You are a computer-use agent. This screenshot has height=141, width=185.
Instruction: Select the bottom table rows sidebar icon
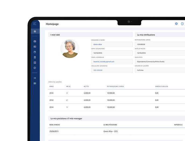tap(35, 83)
